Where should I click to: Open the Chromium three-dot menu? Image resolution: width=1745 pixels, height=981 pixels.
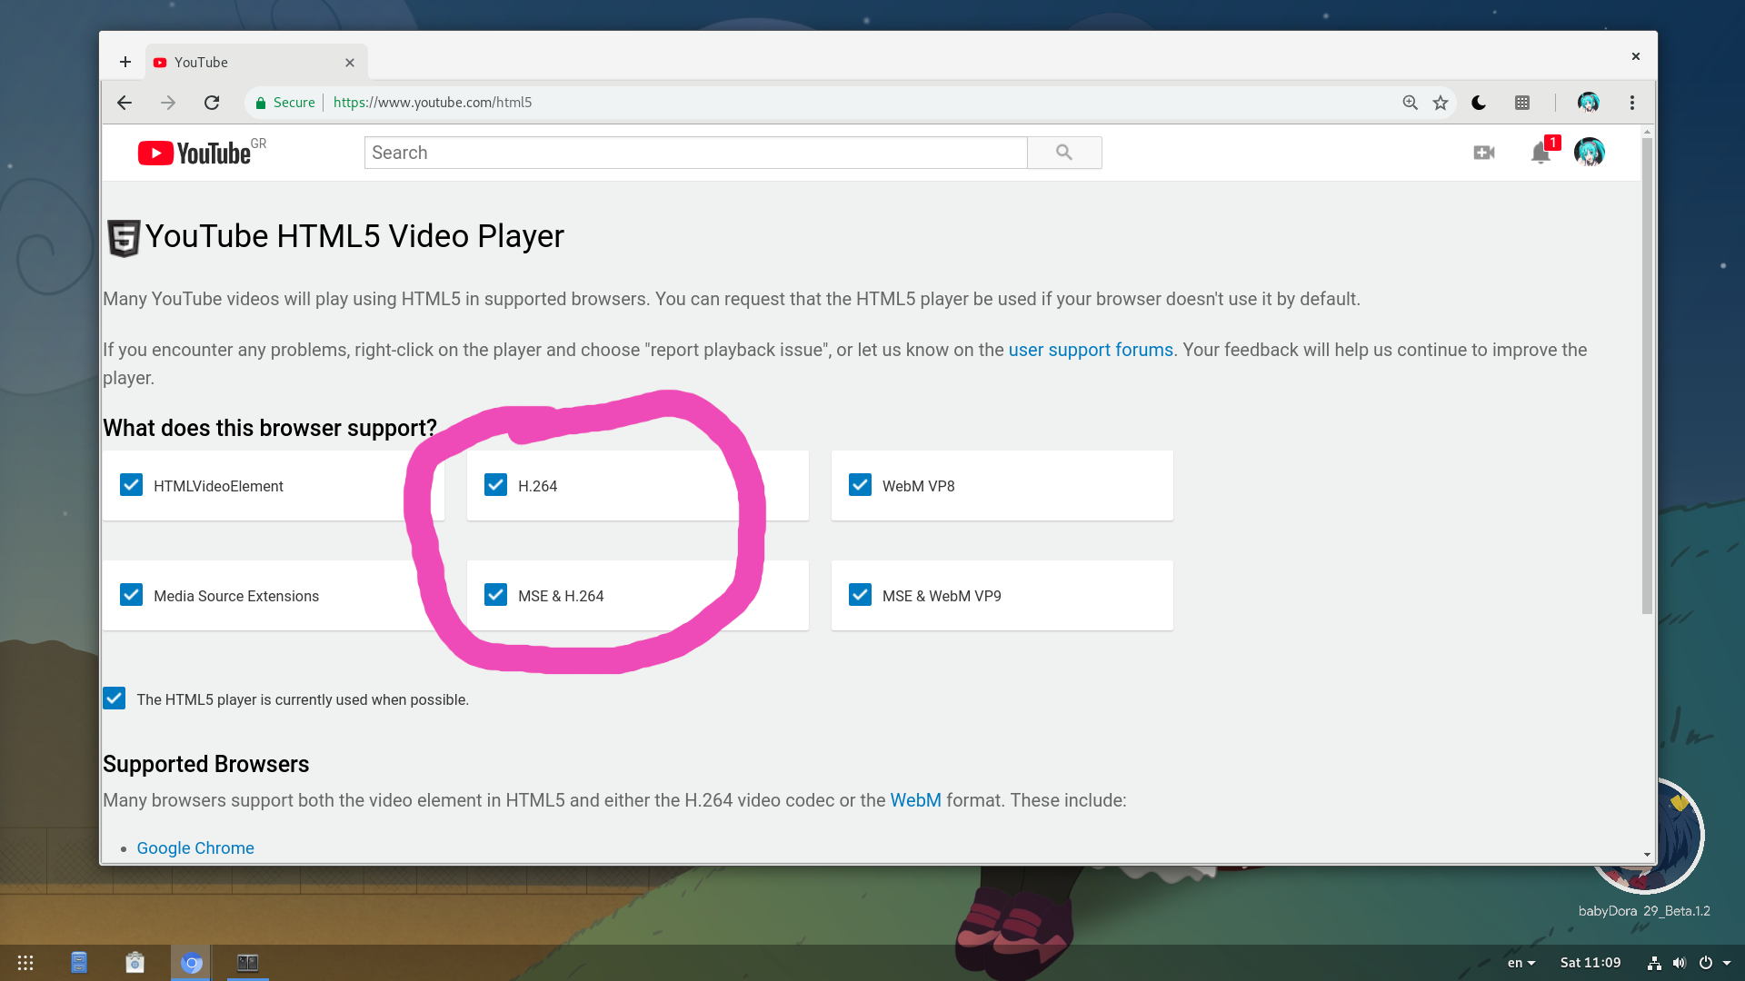(1631, 103)
